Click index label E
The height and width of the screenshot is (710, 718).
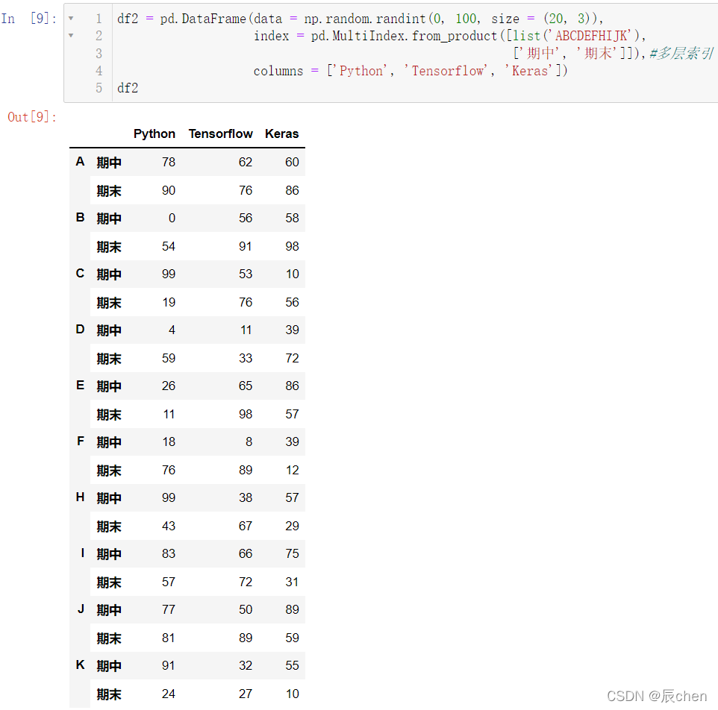pyautogui.click(x=80, y=385)
